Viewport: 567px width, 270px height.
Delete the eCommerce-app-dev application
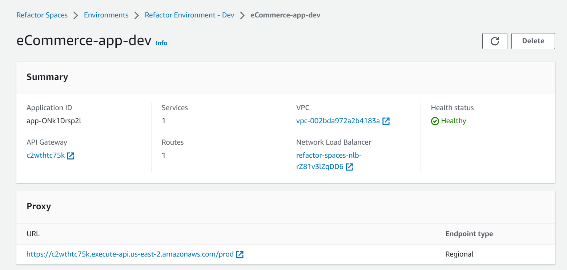click(x=533, y=41)
